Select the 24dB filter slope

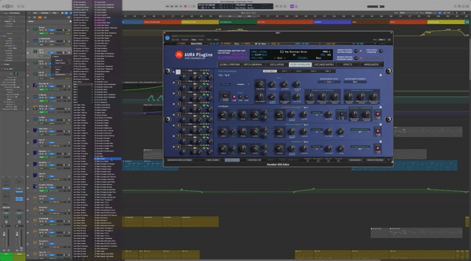(x=246, y=97)
